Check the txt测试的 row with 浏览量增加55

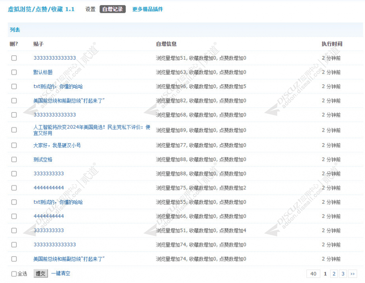coord(14,202)
